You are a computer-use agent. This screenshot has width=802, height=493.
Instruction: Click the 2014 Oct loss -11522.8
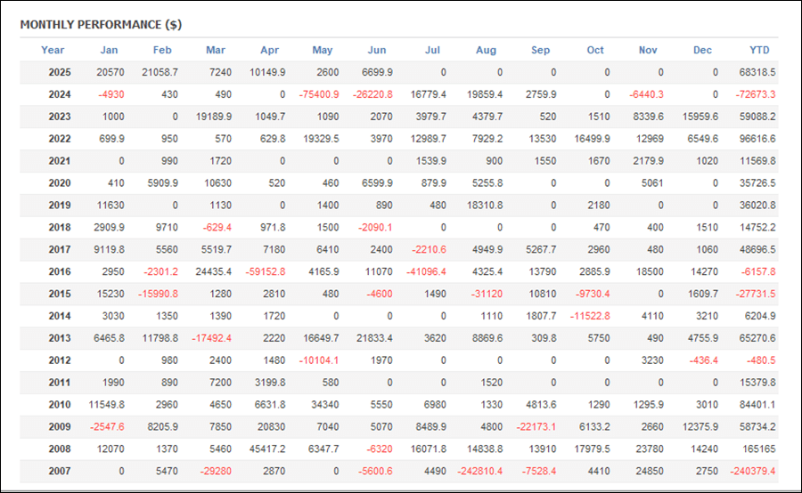[x=590, y=316]
